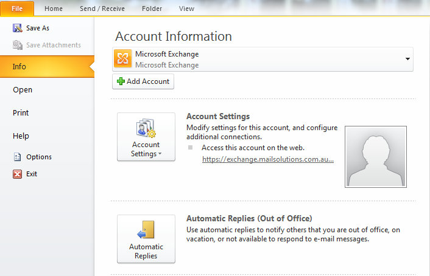Open the exchange.mailsolutions.com.au web link

pos(267,160)
